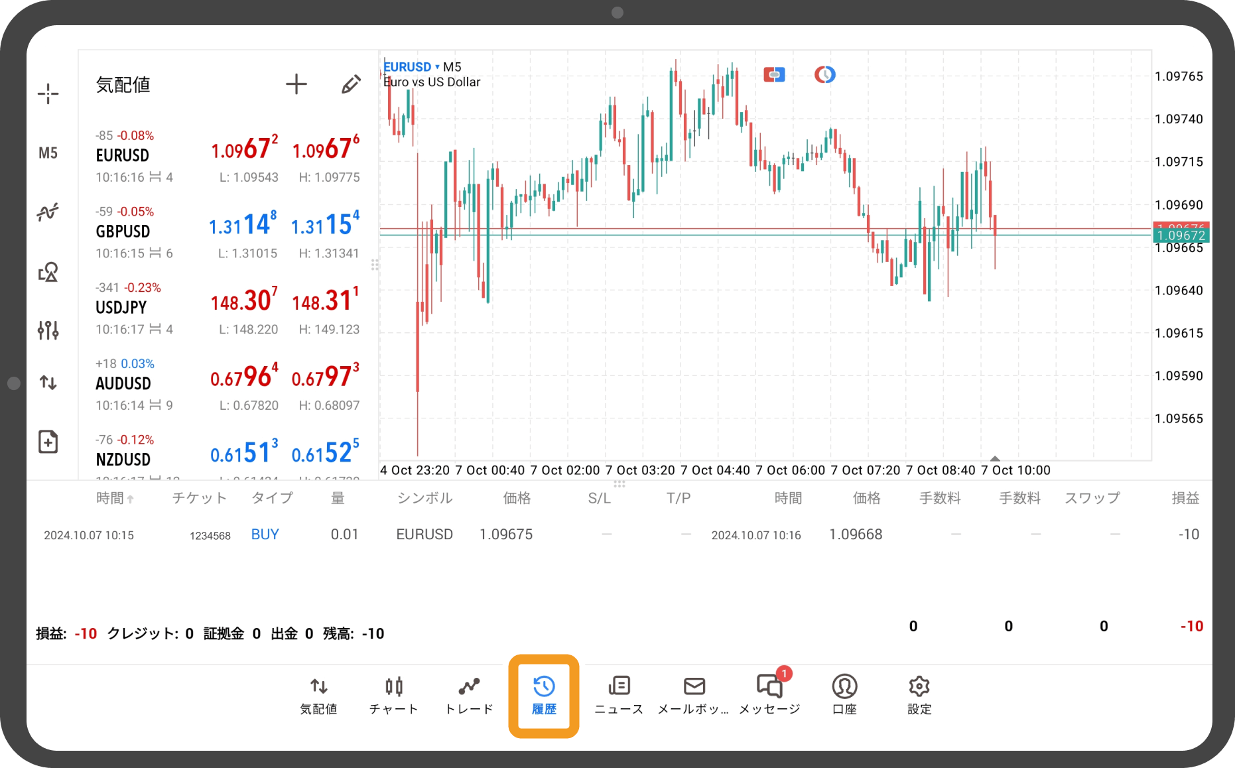Open the 履歴 history tab
The height and width of the screenshot is (768, 1235).
[544, 695]
